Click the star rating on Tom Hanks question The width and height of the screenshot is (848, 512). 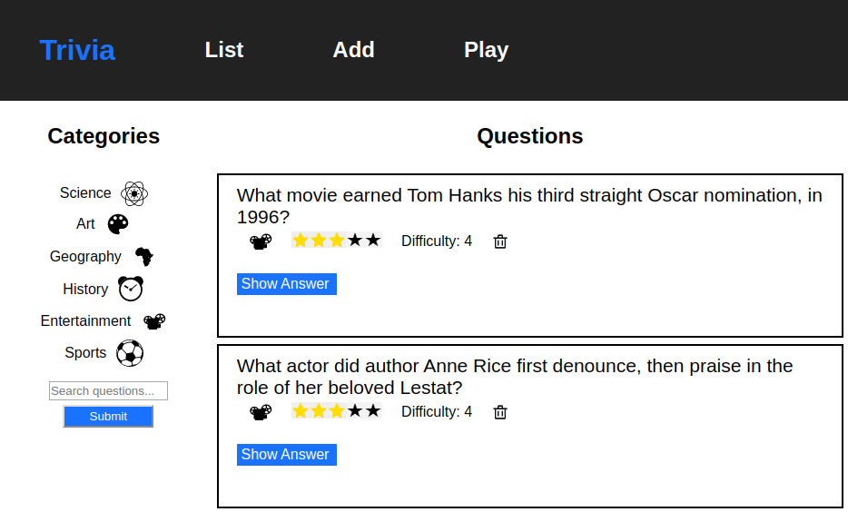[x=337, y=240]
